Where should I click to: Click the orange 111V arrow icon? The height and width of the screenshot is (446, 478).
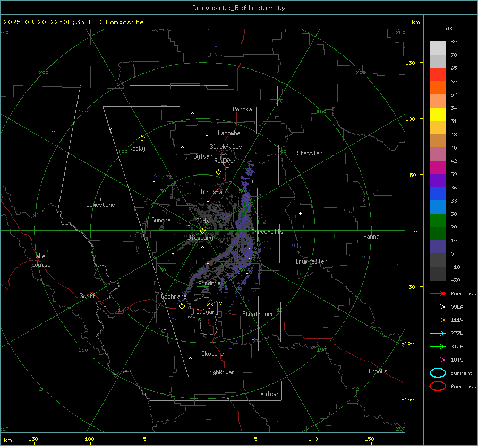click(438, 320)
